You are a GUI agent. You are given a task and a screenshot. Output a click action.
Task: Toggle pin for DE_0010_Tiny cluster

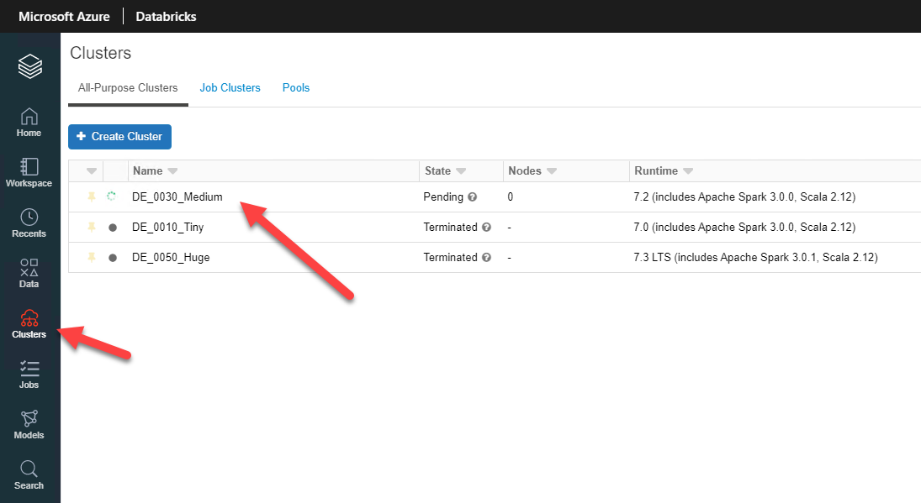(92, 227)
